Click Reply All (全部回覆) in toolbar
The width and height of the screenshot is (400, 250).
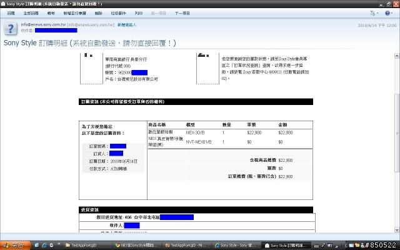pyautogui.click(x=31, y=13)
